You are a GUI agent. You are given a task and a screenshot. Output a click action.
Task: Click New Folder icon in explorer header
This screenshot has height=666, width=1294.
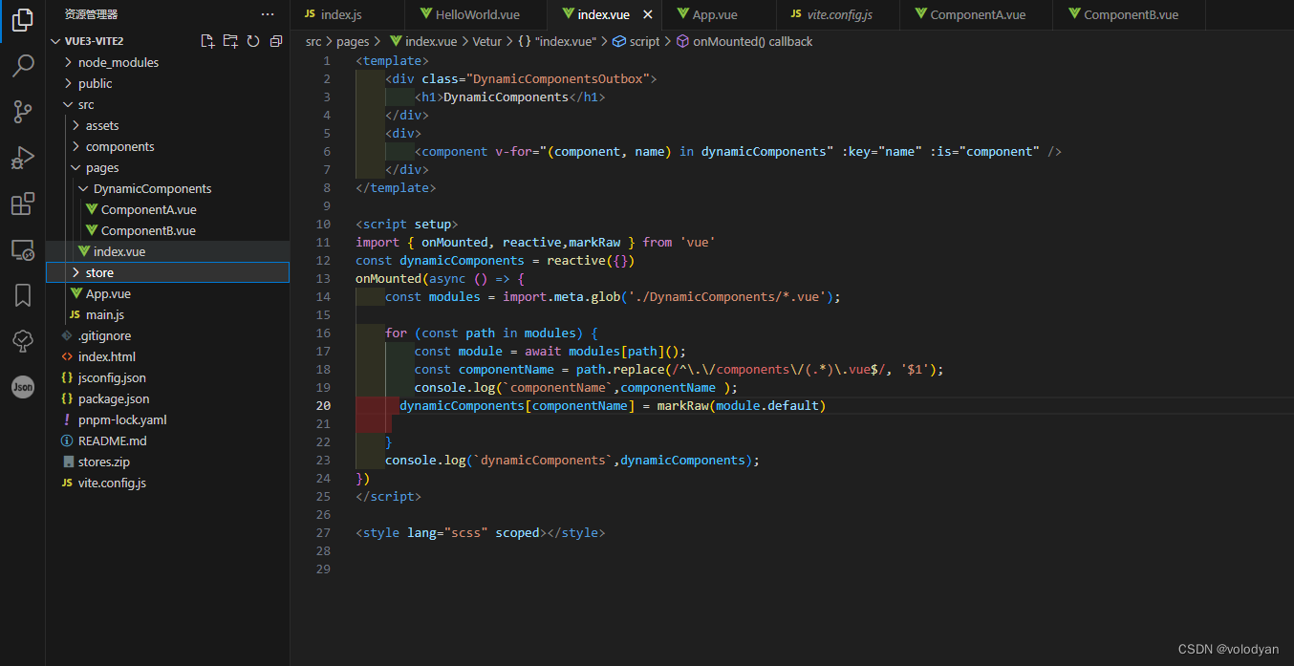[230, 41]
